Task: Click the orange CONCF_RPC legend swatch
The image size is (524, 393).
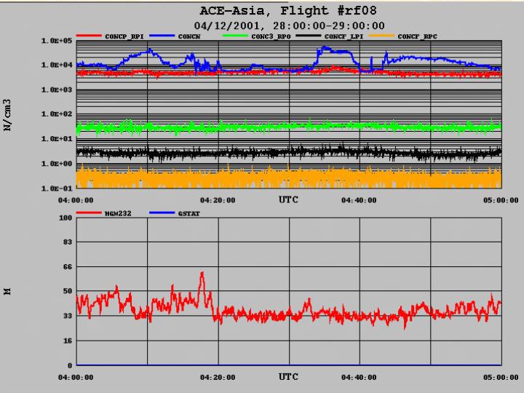Action: [381, 36]
